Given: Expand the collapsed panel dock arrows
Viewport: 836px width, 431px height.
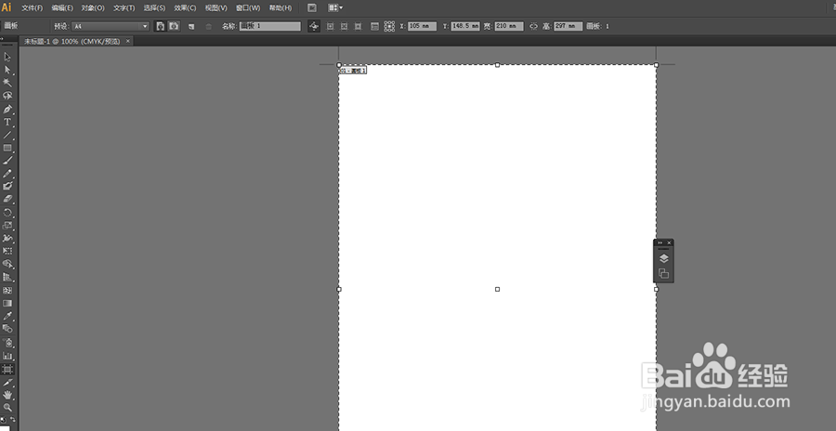Looking at the screenshot, I should pyautogui.click(x=660, y=242).
